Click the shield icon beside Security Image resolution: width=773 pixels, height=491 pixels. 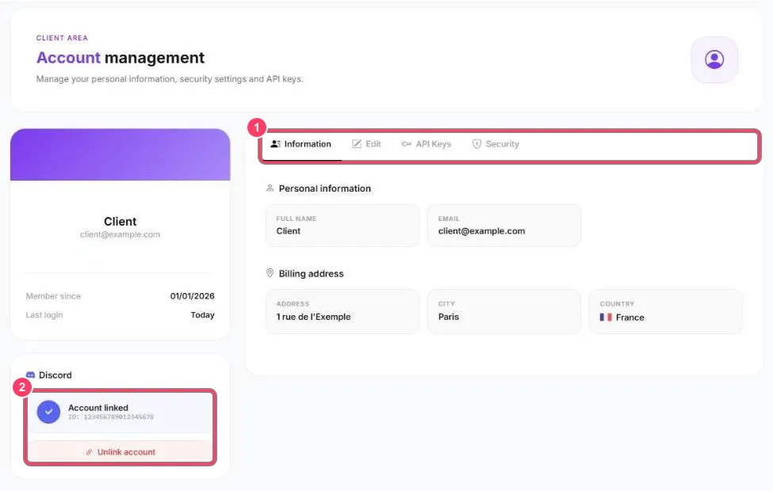[476, 144]
